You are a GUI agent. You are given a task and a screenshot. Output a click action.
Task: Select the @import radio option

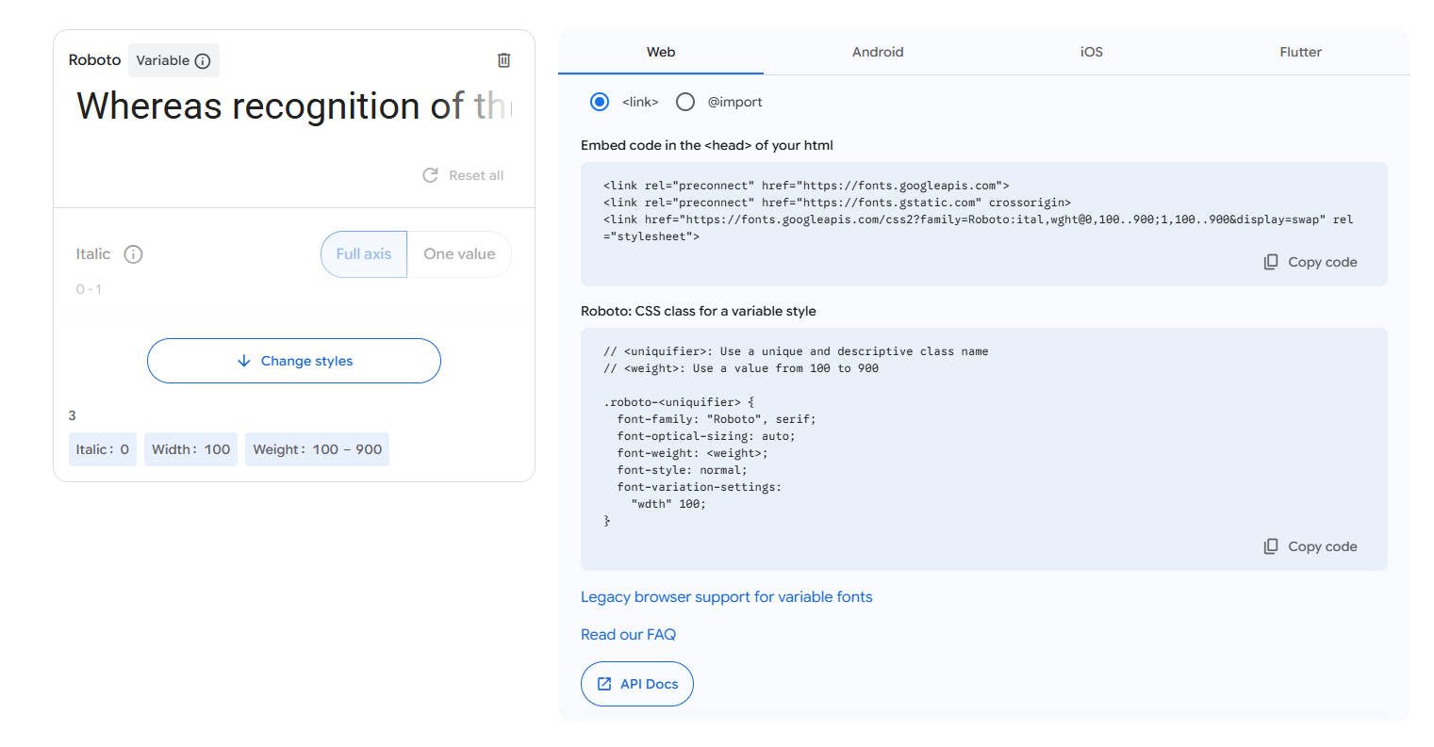(x=685, y=102)
